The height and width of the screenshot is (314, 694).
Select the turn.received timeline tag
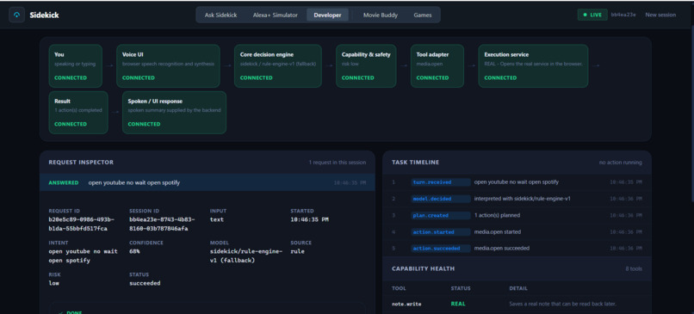pos(440,182)
